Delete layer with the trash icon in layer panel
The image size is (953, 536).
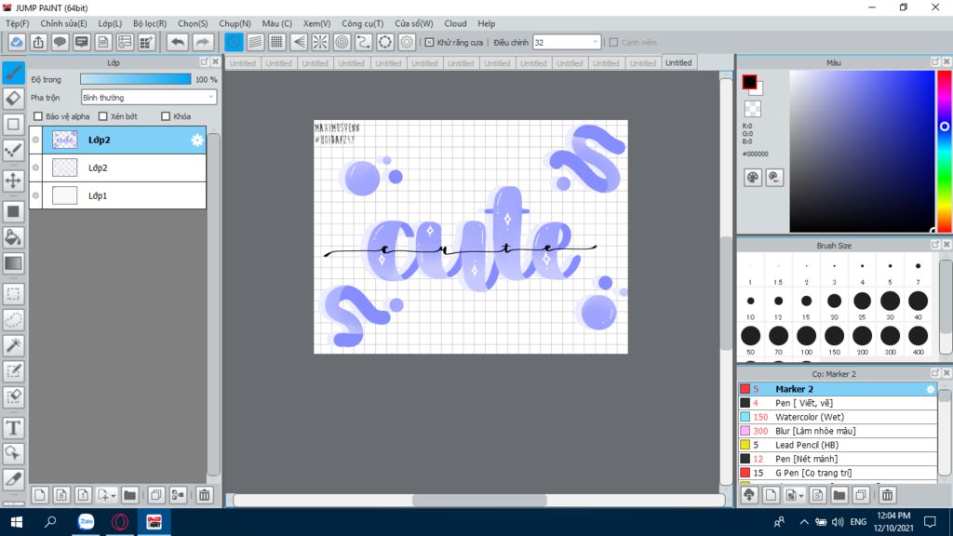tap(204, 495)
